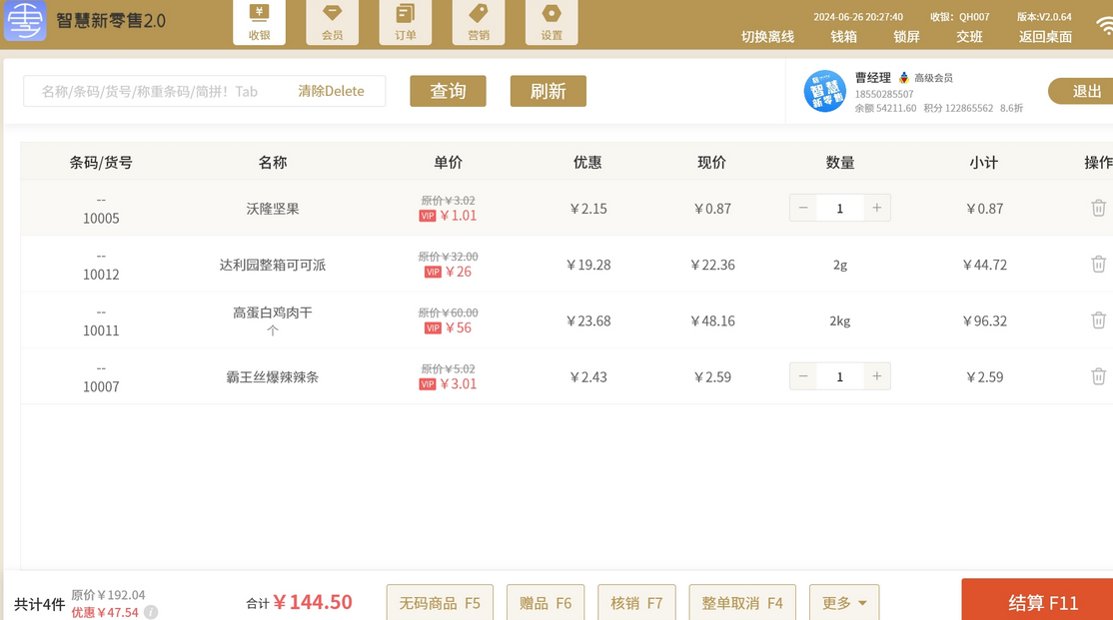Increase quantity of 沃隆坚果
This screenshot has height=620, width=1113.
click(x=876, y=208)
